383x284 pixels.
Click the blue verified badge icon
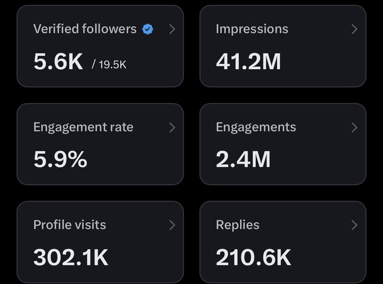(x=148, y=29)
